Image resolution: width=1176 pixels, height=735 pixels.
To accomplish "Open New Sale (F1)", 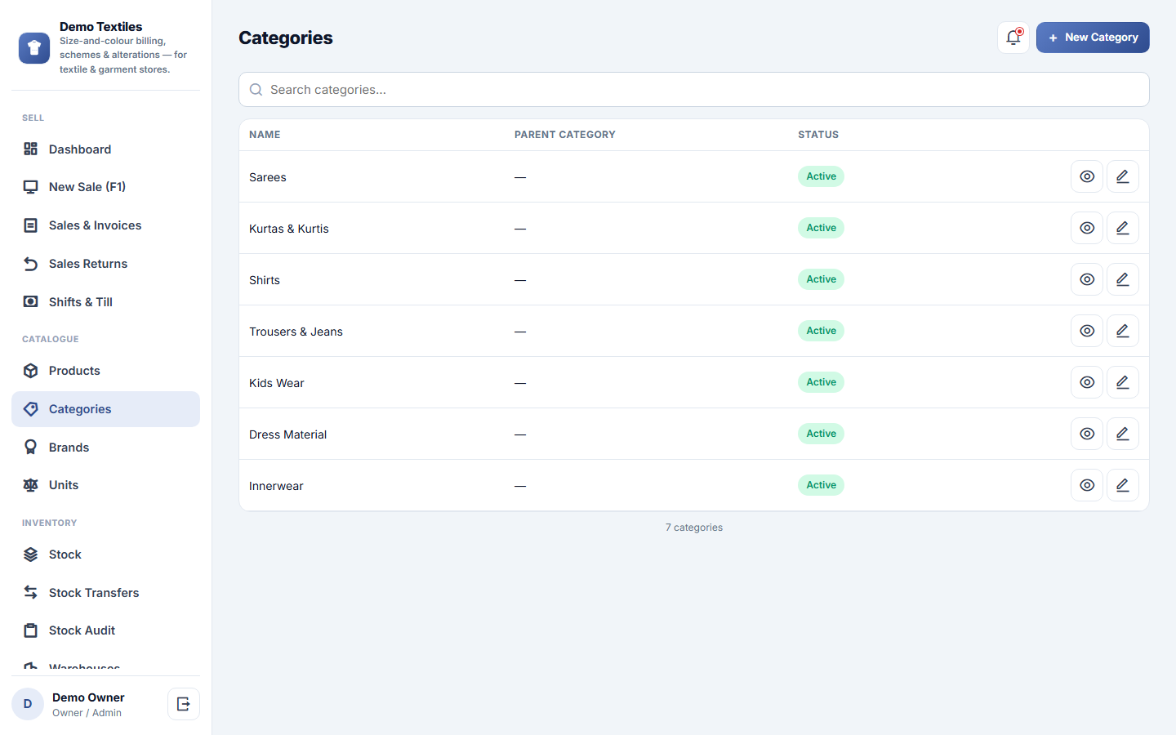I will click(x=105, y=187).
